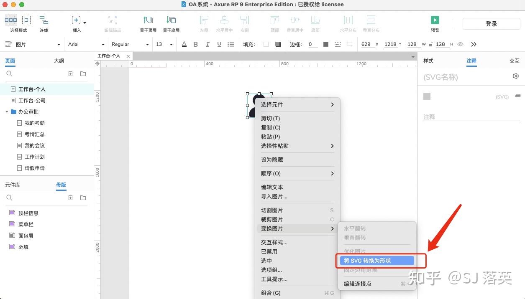Click the 登录 login button
Viewport: 525px width, 299px height.
tap(491, 23)
